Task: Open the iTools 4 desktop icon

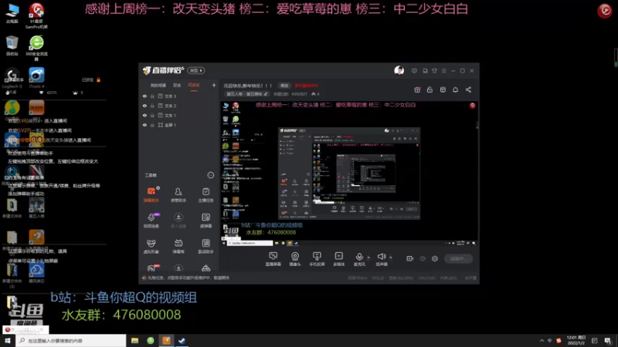Action: [36, 78]
